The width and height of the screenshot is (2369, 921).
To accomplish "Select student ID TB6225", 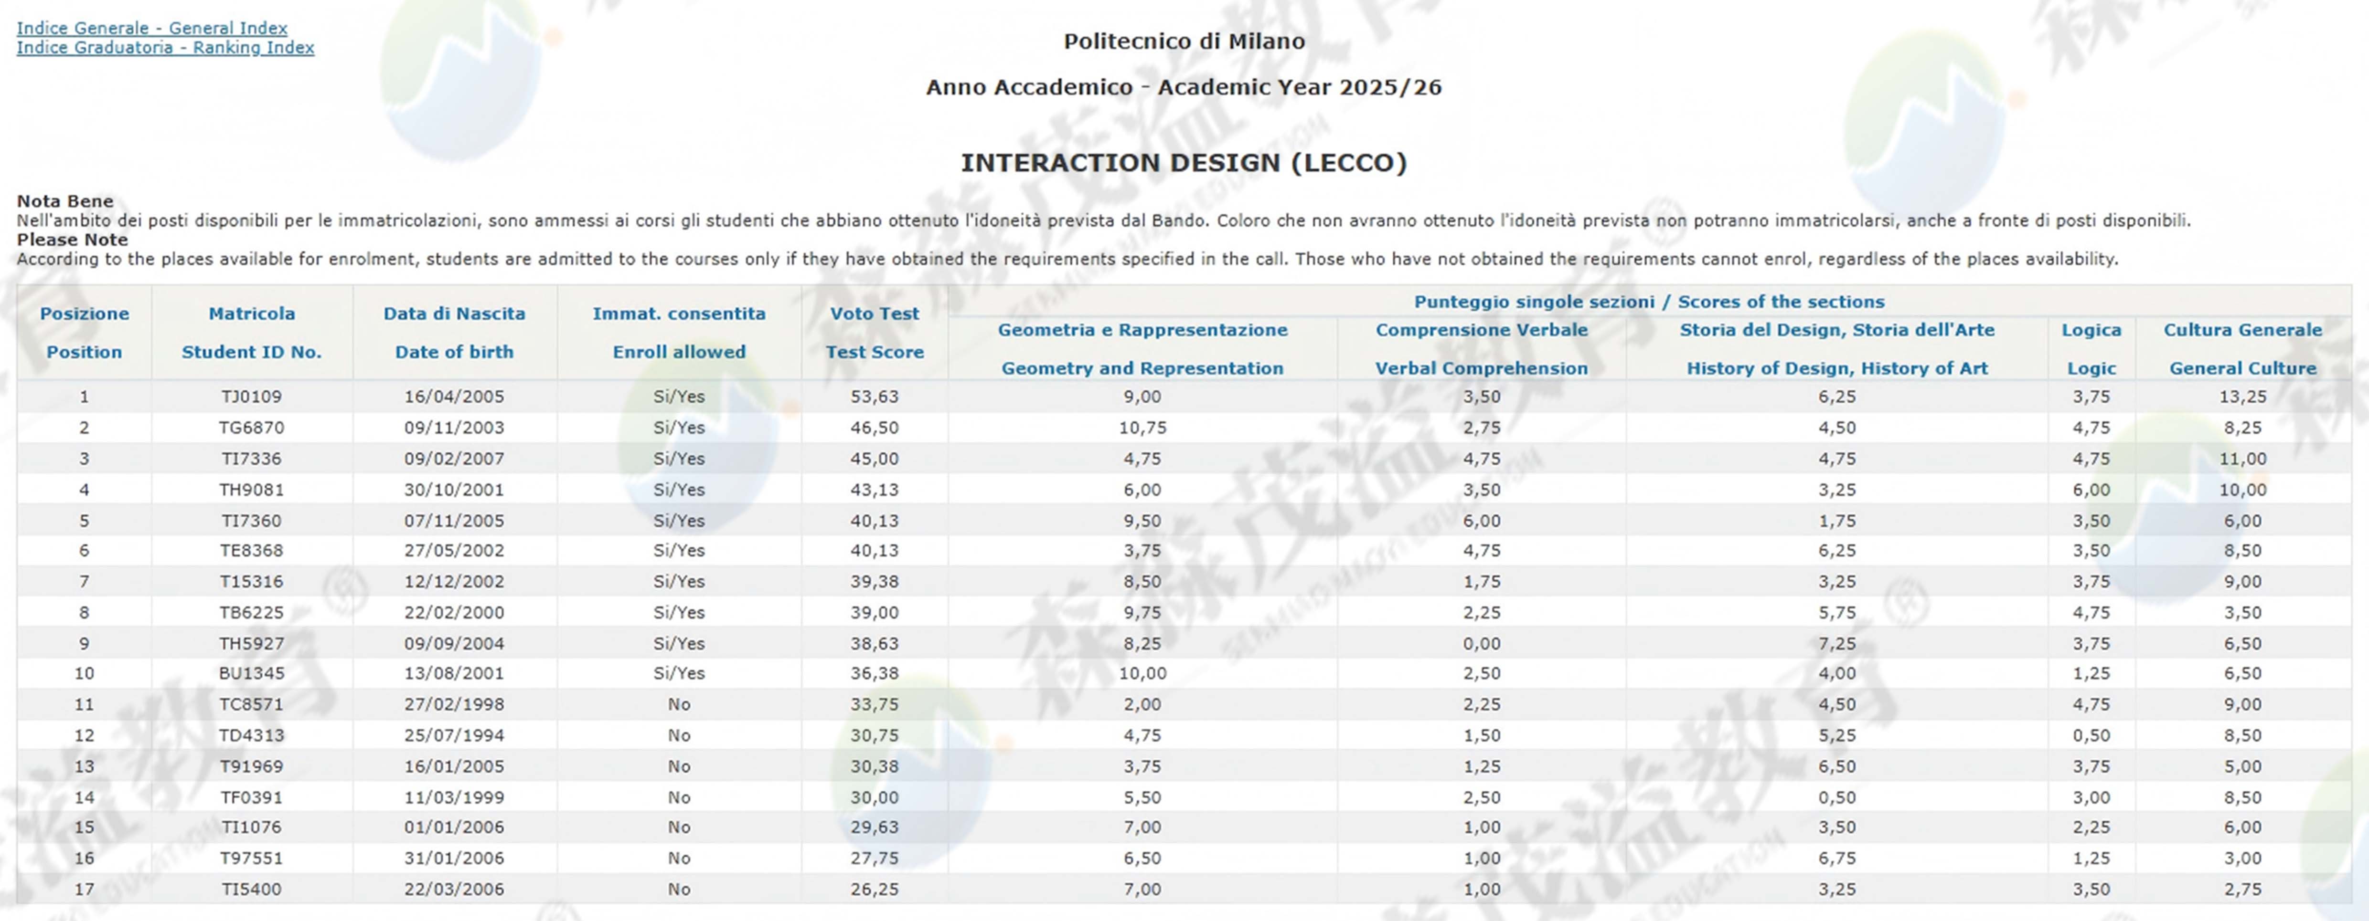I will tap(252, 613).
